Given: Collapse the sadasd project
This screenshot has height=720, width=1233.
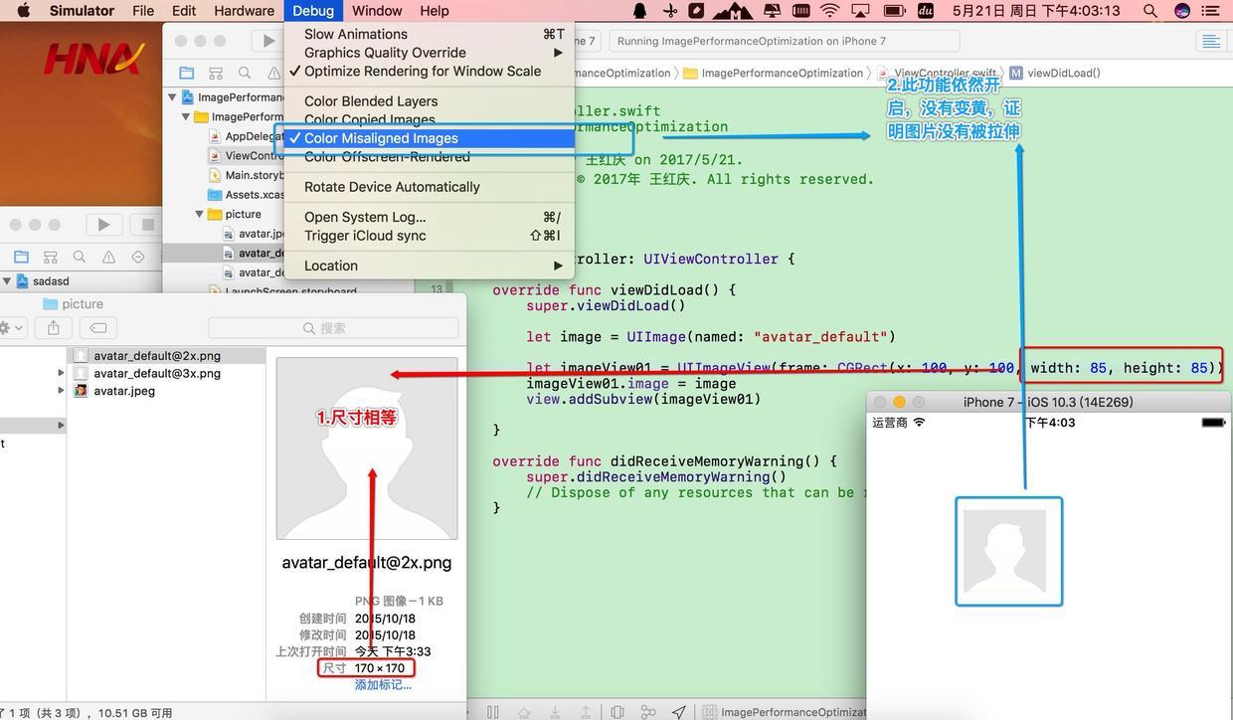Looking at the screenshot, I should point(6,281).
